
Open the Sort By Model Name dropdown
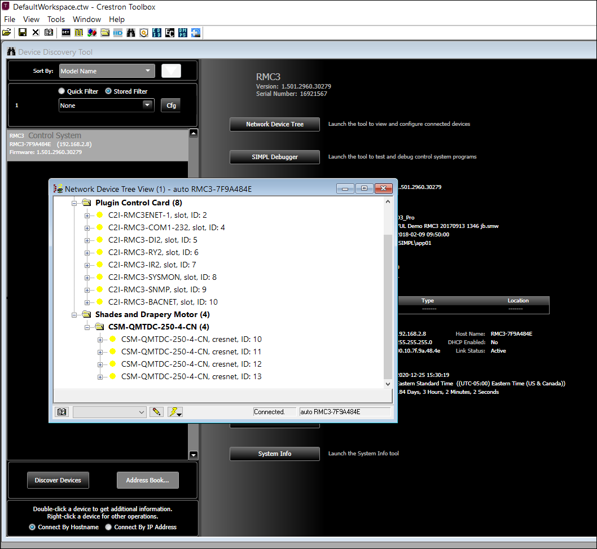tap(107, 71)
